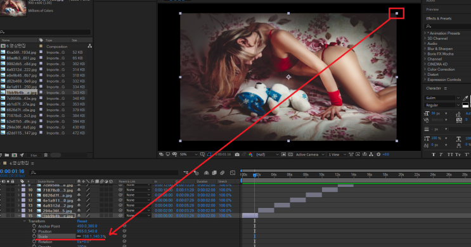Click the Effects & Presets search field
This screenshot has height=247, width=471.
tap(448, 27)
